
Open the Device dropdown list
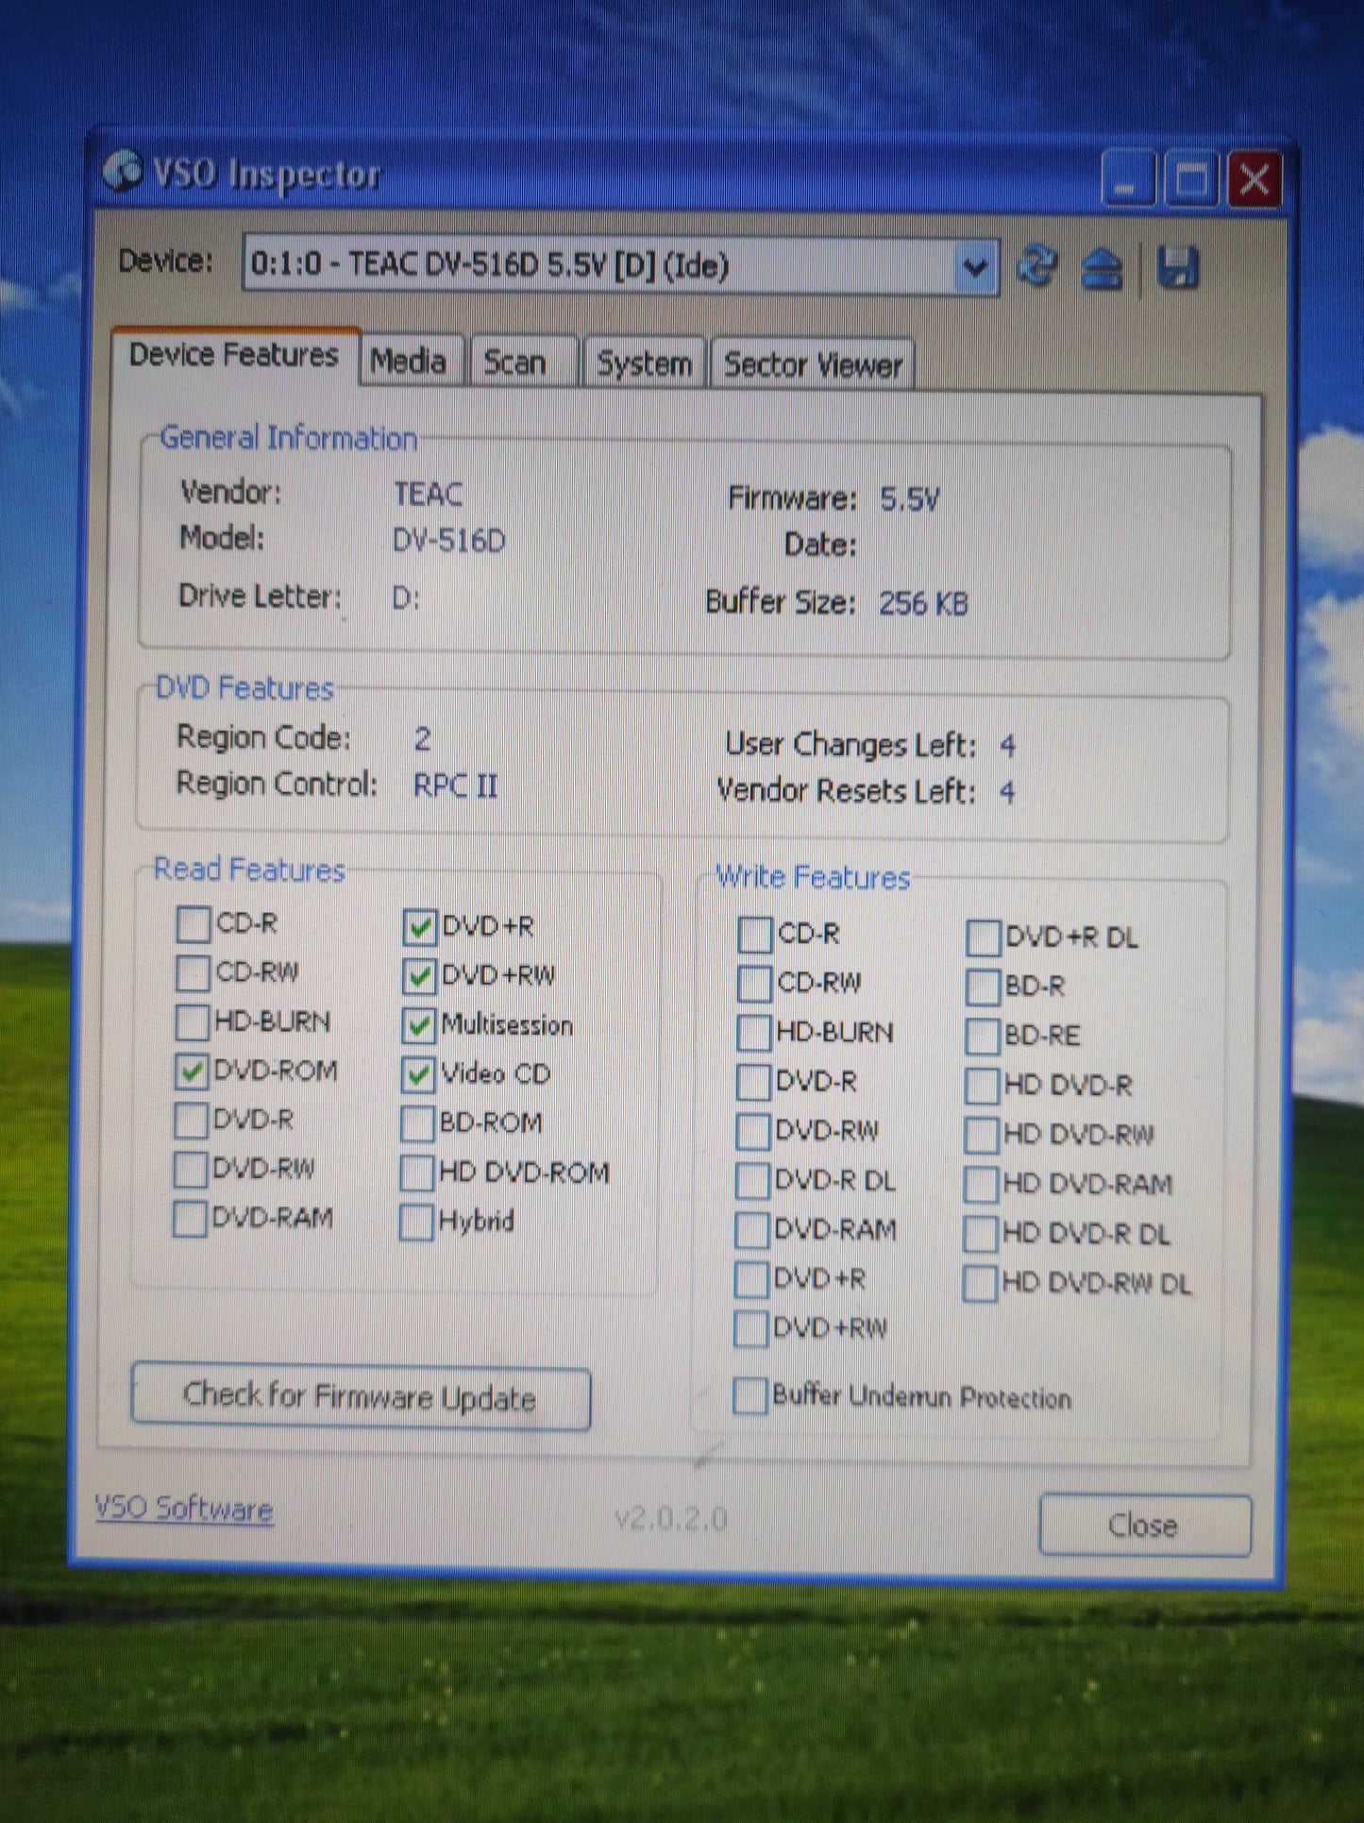click(x=974, y=269)
